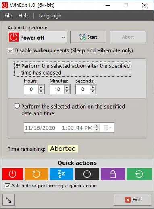
Task: Click the blue sleep quick action
Action: point(61,174)
